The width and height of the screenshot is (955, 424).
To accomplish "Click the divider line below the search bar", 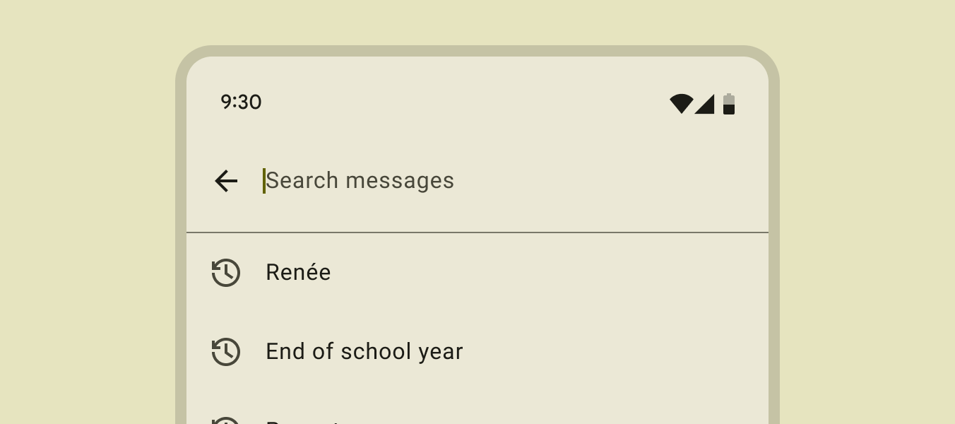I will coord(477,232).
